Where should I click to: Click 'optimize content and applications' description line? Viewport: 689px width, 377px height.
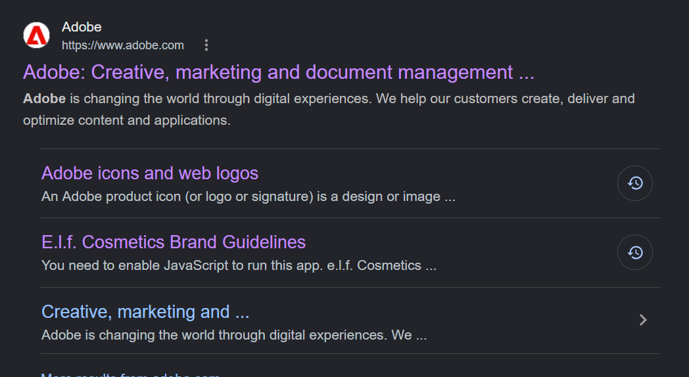pyautogui.click(x=127, y=120)
